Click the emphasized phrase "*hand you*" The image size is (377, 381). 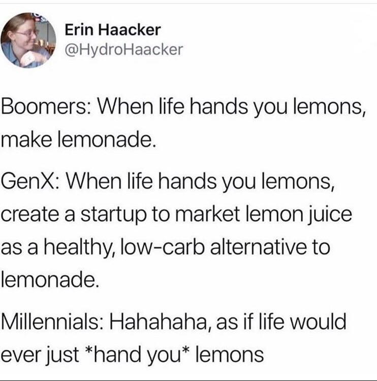click(137, 355)
